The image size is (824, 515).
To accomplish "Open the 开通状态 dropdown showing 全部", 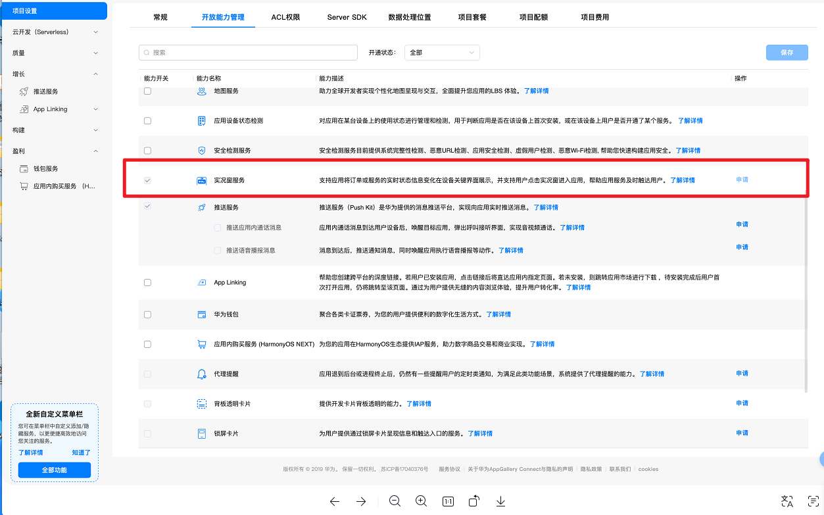I will click(442, 53).
